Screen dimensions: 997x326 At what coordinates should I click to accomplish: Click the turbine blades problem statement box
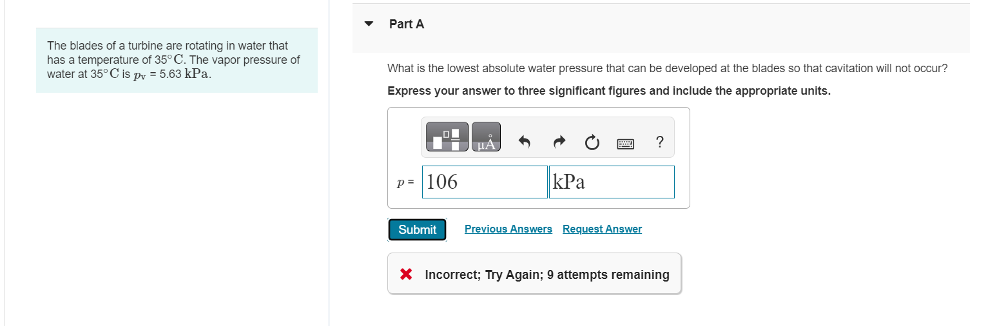pos(177,60)
